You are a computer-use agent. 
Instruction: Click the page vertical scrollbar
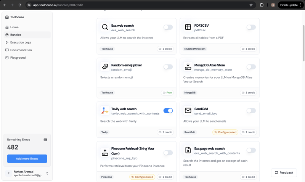coord(303,43)
